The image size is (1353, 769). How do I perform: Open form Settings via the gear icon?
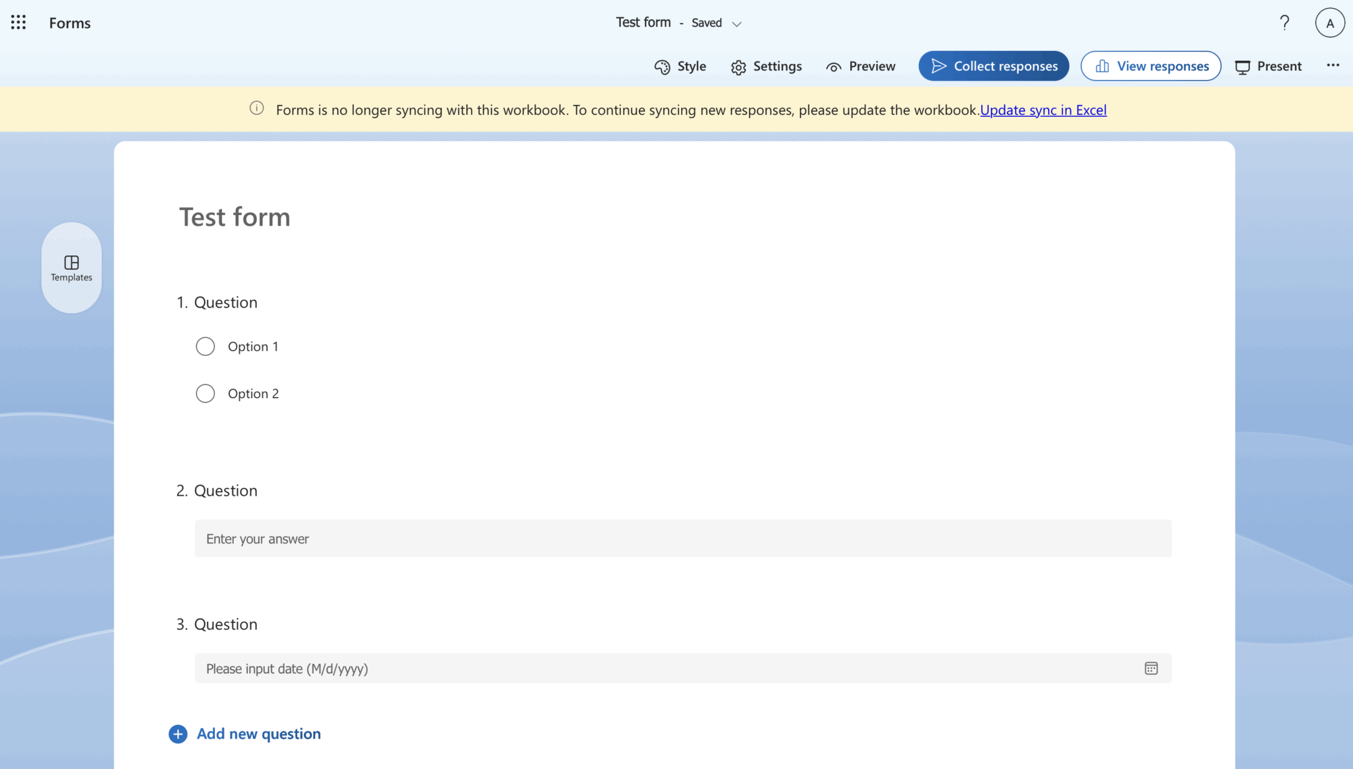766,66
